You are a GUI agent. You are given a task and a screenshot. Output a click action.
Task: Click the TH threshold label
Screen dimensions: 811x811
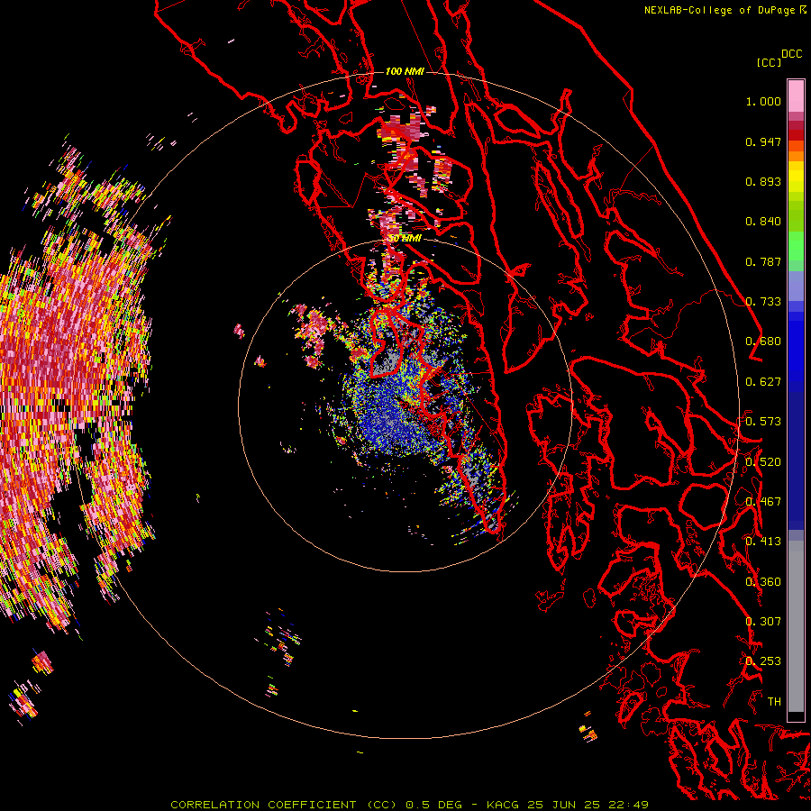774,702
